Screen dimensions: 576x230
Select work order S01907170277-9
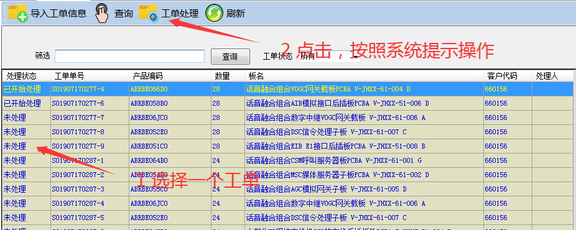(x=78, y=146)
